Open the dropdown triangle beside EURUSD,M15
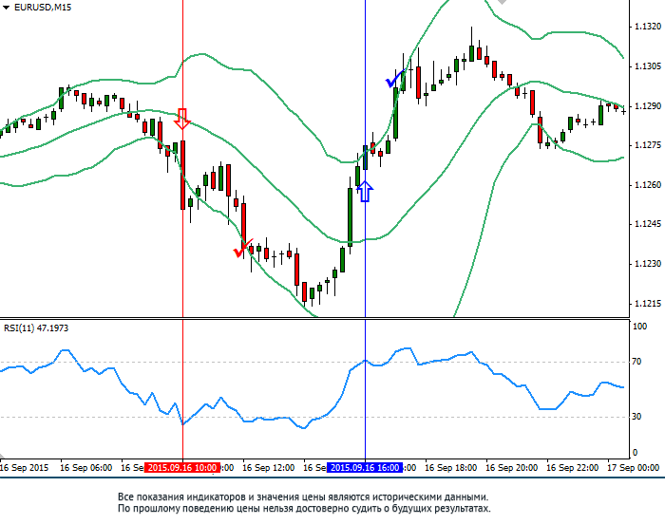Image resolution: width=665 pixels, height=524 pixels. (x=6, y=8)
